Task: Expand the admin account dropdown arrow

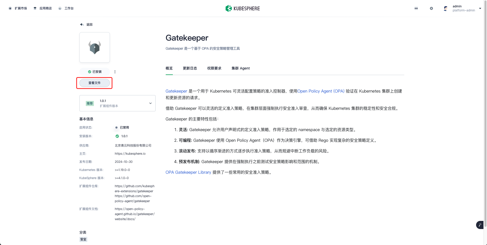Action: (480, 8)
